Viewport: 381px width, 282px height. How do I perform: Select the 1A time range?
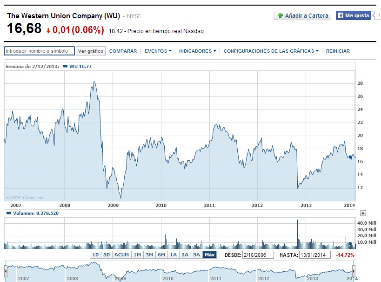pyautogui.click(x=173, y=255)
